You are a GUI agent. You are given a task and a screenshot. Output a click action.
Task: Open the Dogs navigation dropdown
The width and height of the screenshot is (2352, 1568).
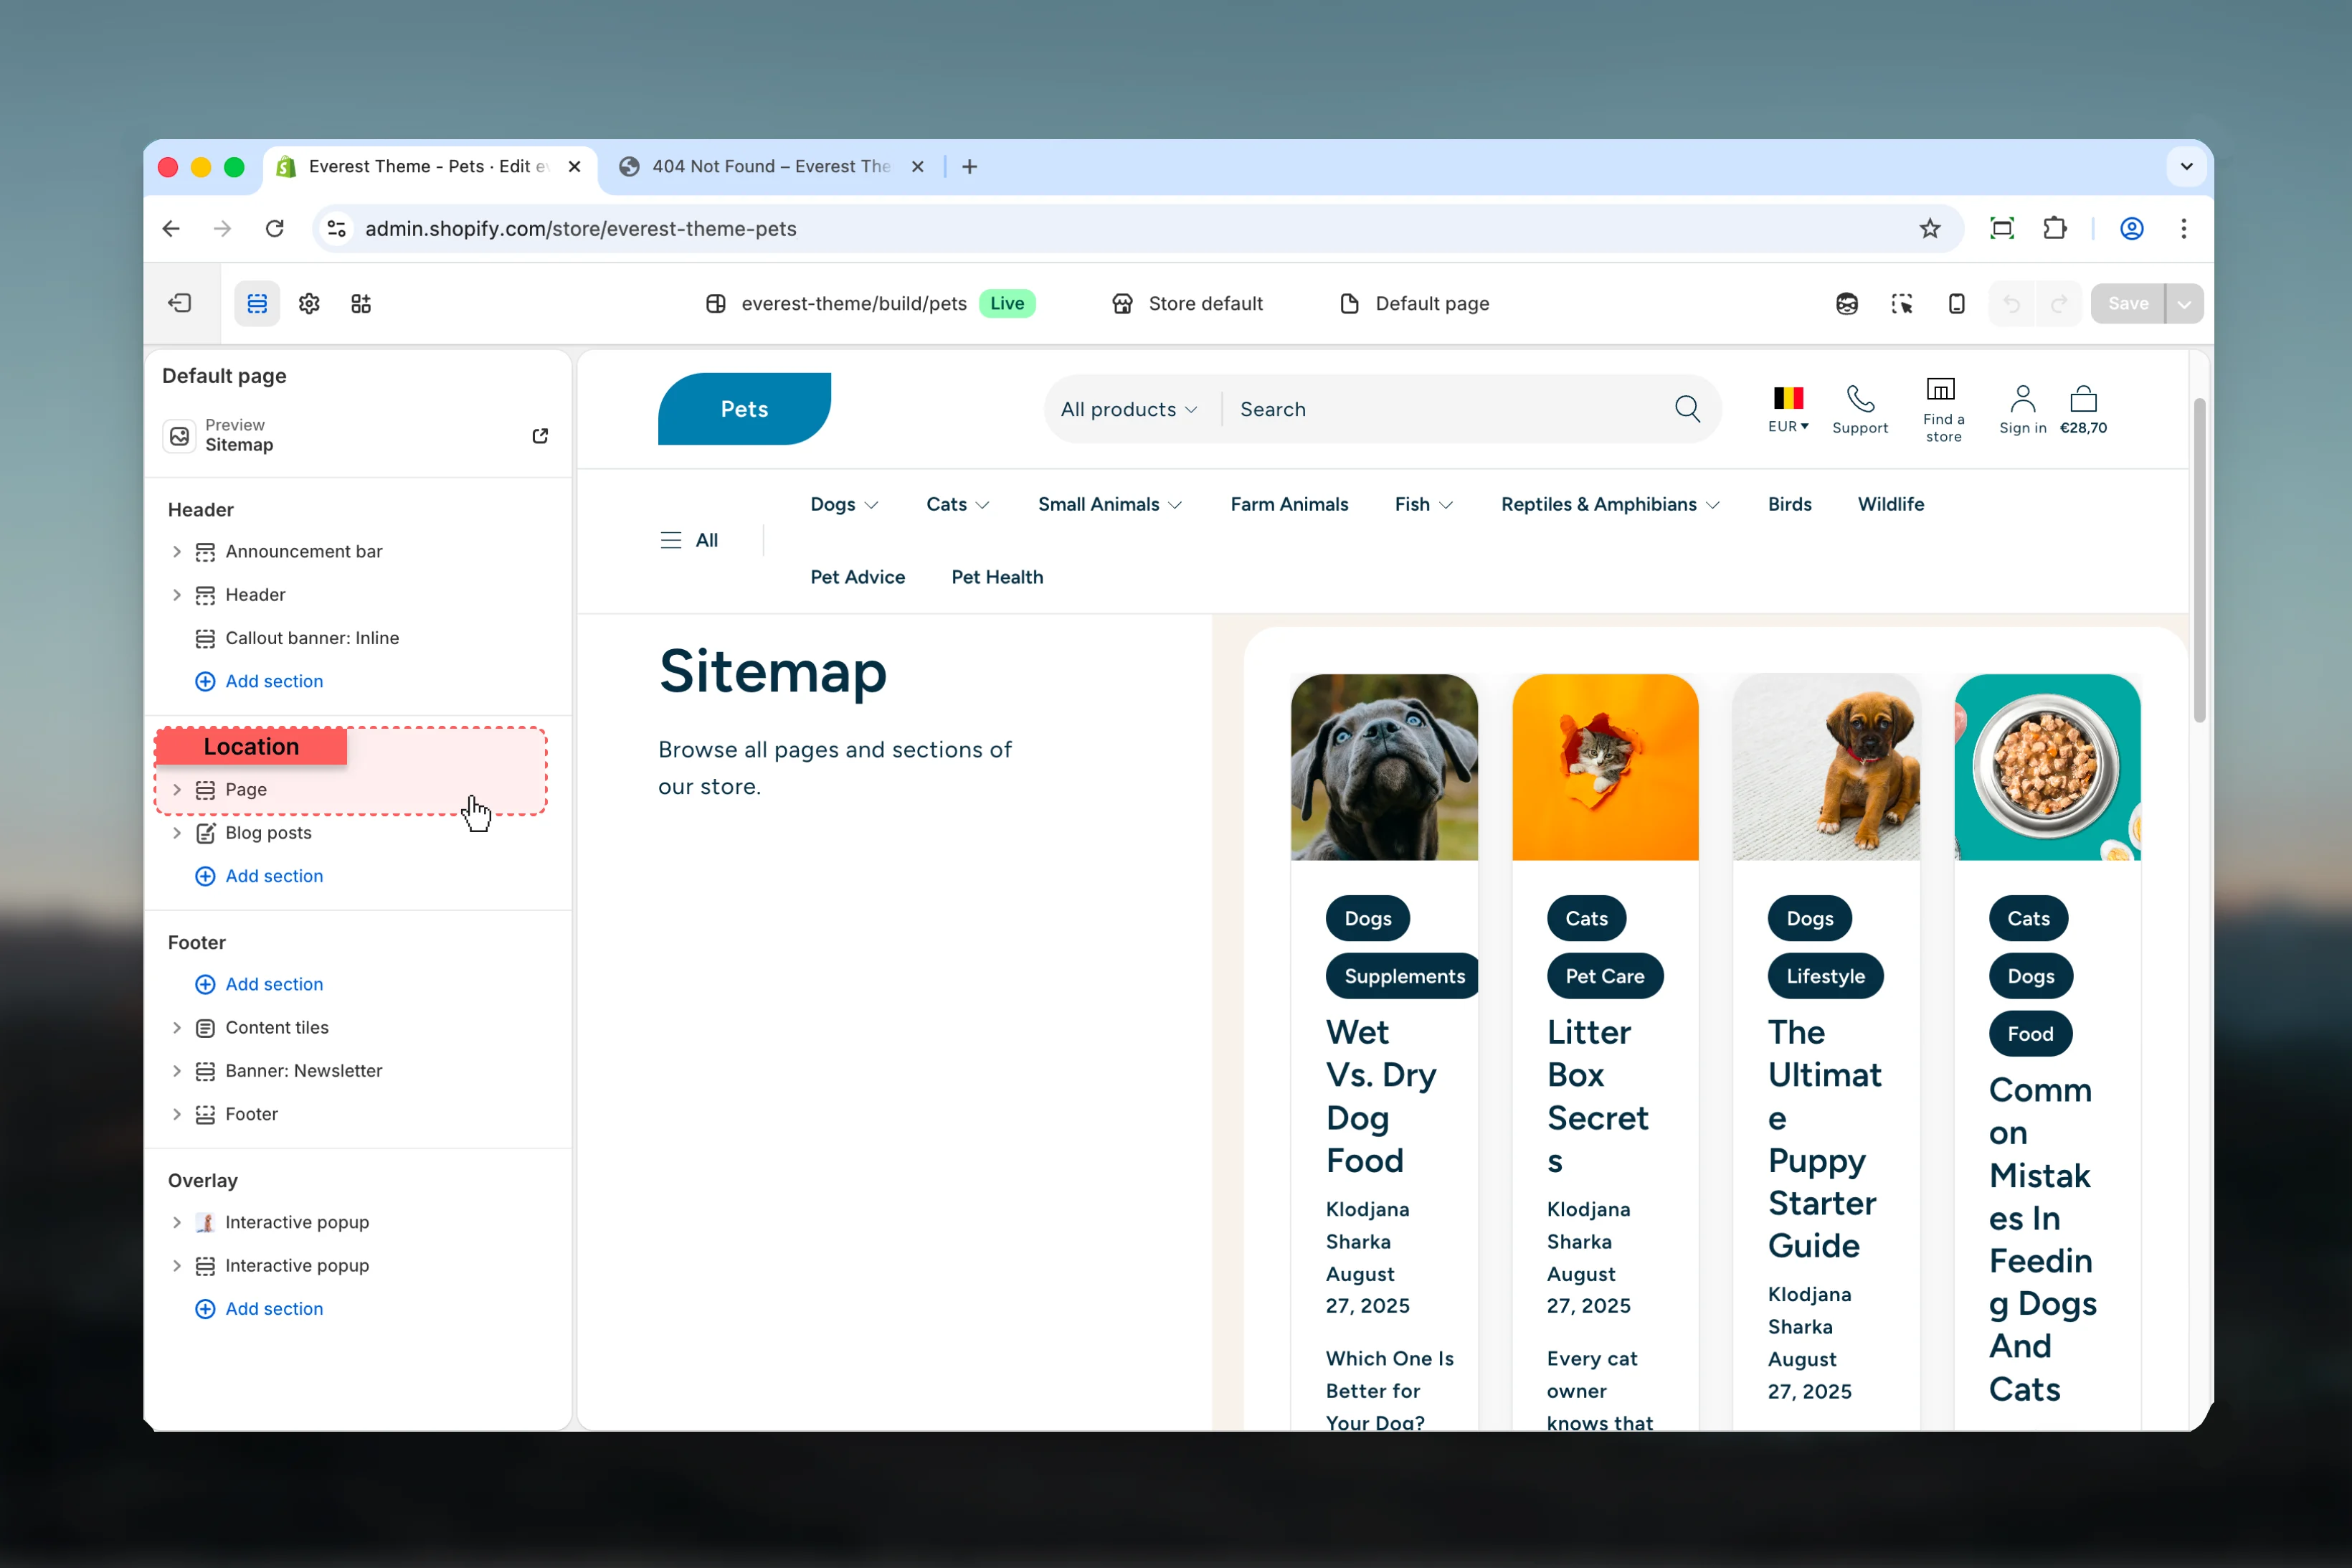pyautogui.click(x=845, y=504)
